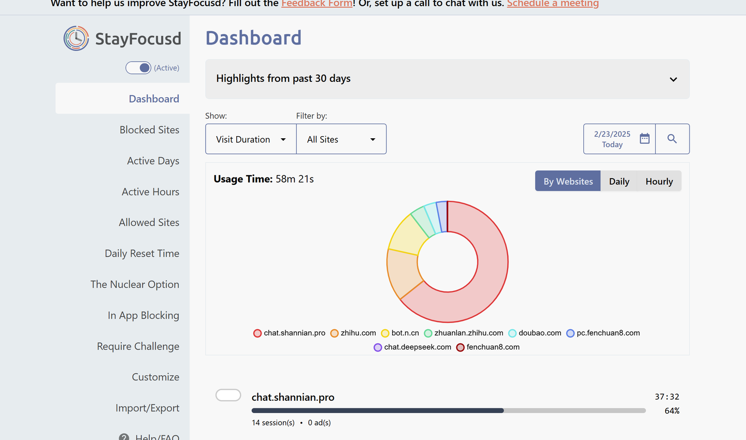
Task: Switch chart to Daily view
Action: point(619,181)
